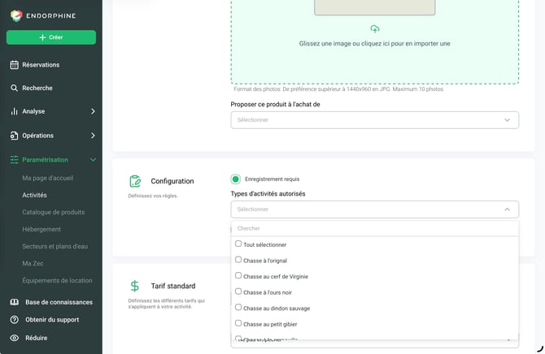545x354 pixels.
Task: Click the Obtenir du support help icon
Action: point(15,320)
